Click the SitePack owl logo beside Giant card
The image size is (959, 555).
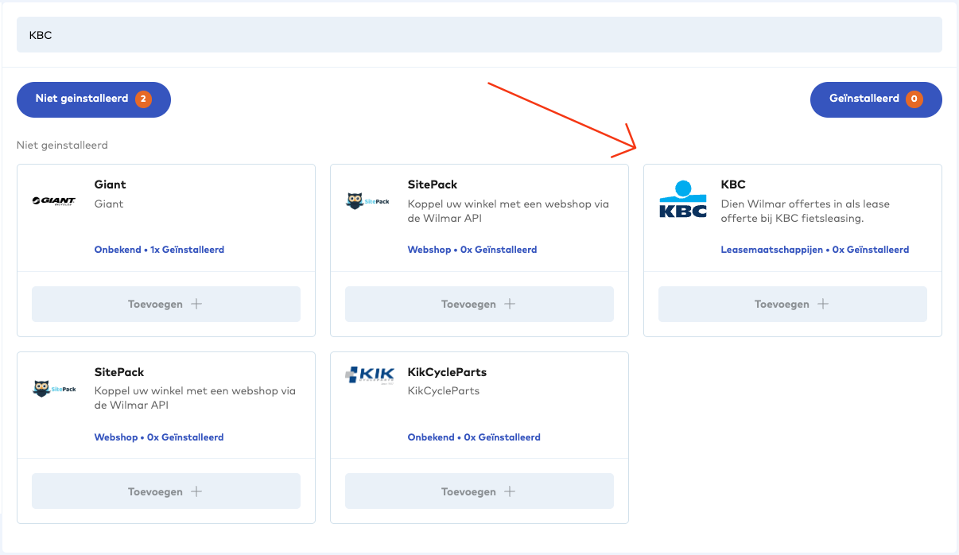(x=367, y=201)
